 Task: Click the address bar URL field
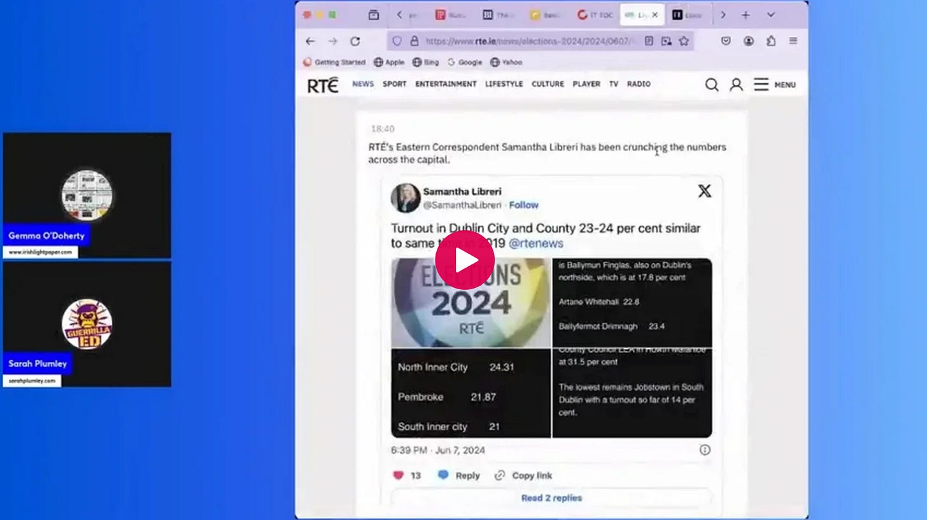[x=528, y=41]
